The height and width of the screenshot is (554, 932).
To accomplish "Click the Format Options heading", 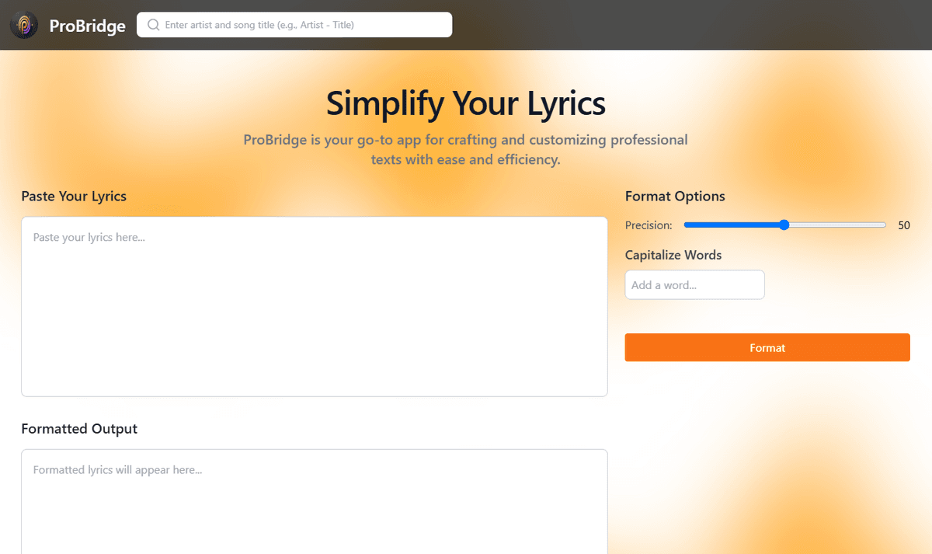I will 675,196.
